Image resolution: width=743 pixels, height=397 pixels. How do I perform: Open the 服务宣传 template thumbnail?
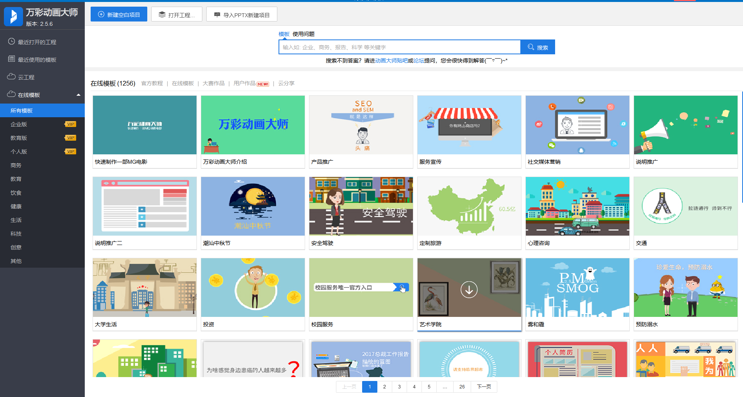tap(469, 125)
